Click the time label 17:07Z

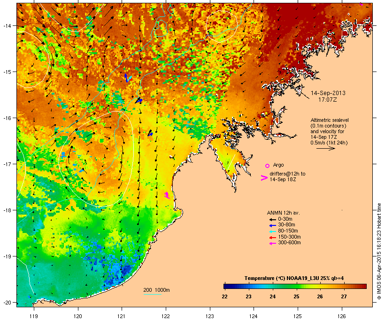click(x=328, y=100)
